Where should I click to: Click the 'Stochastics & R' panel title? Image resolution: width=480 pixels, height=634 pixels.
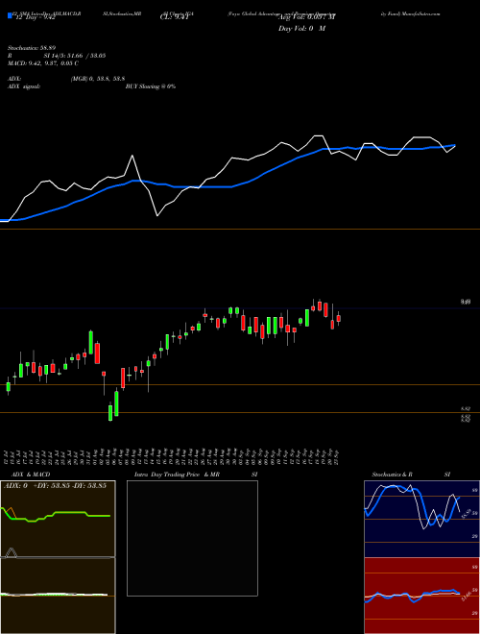[393, 475]
